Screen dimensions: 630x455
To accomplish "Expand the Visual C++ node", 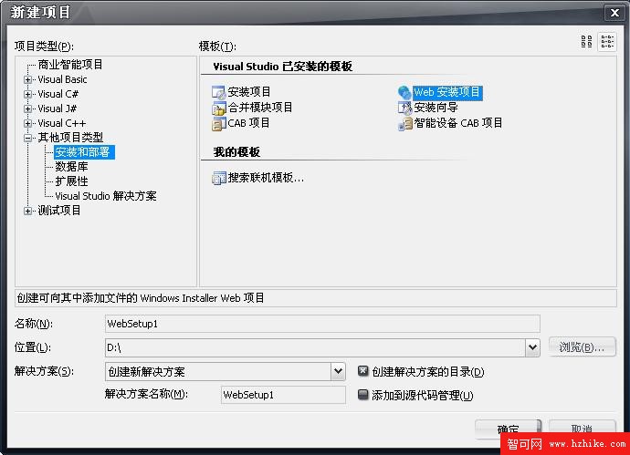I will [27, 124].
